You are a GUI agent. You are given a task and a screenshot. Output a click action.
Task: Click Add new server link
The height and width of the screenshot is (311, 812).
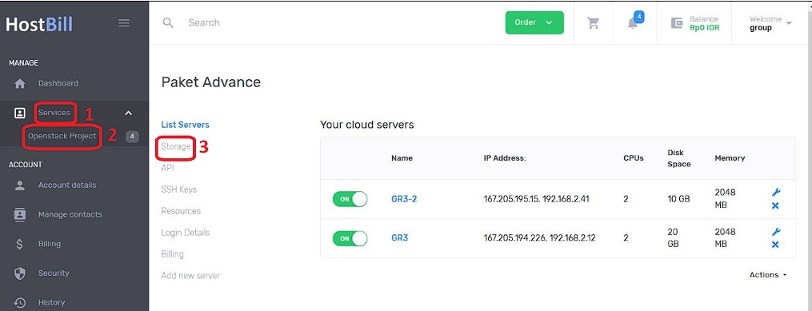(190, 276)
